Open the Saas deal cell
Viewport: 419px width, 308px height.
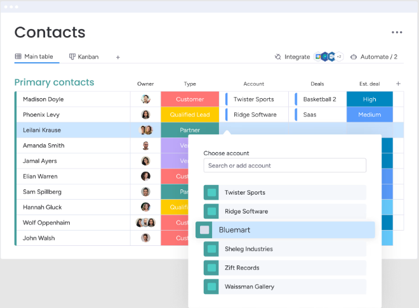[x=317, y=115]
